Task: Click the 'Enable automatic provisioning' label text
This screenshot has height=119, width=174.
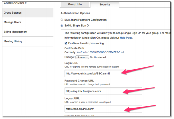Action: tap(86, 43)
